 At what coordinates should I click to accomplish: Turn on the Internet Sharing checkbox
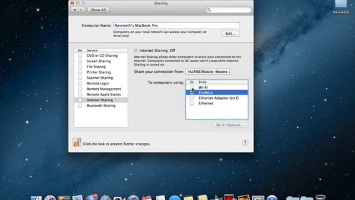click(x=80, y=100)
